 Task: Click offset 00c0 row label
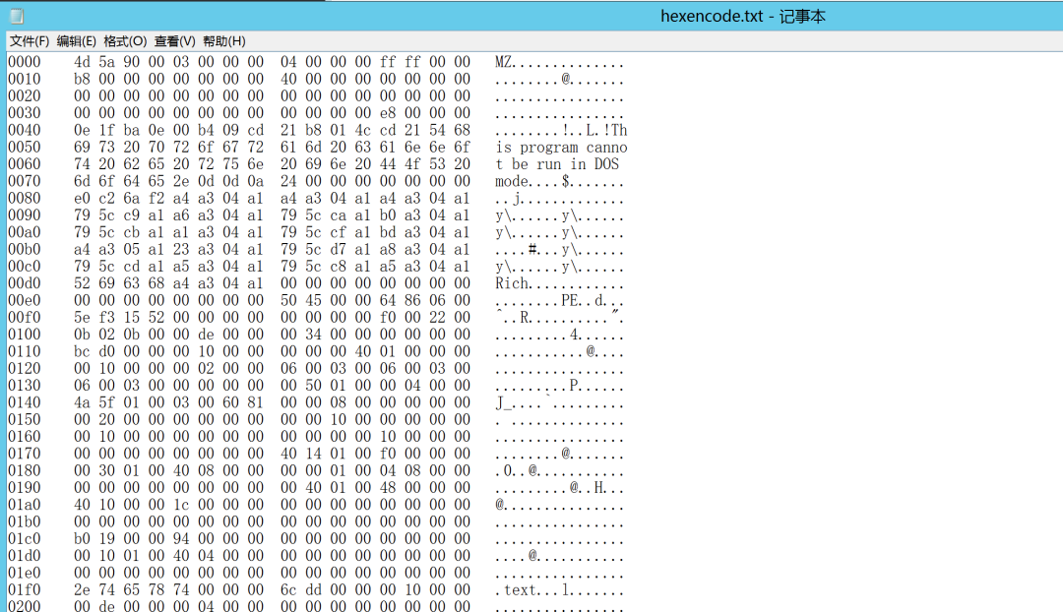(x=25, y=267)
